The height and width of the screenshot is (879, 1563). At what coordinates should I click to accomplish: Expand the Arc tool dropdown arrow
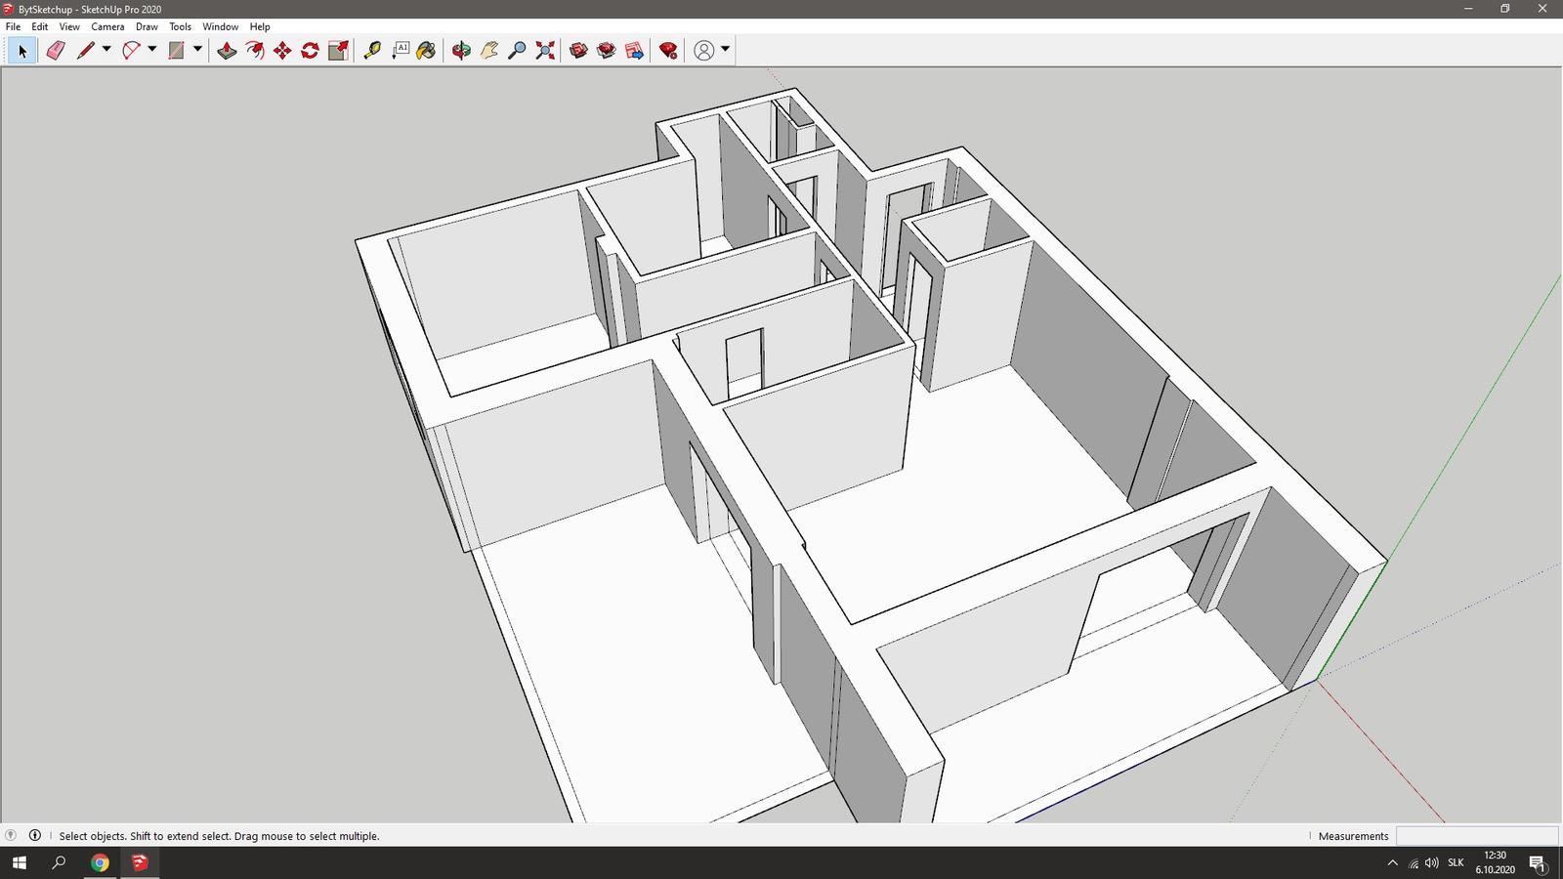152,50
